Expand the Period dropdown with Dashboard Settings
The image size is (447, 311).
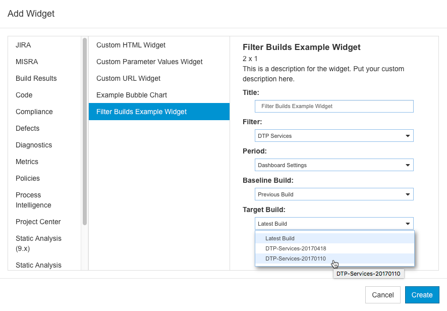click(x=334, y=165)
